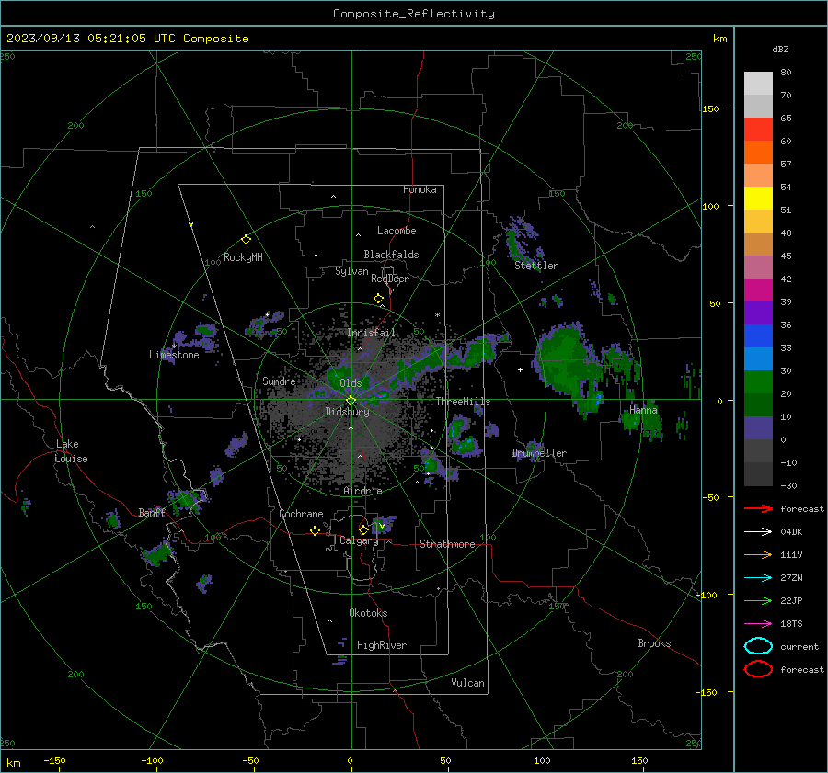The image size is (828, 773).
Task: Click the yellow diamond marker beside Cochrane
Action: (x=315, y=530)
